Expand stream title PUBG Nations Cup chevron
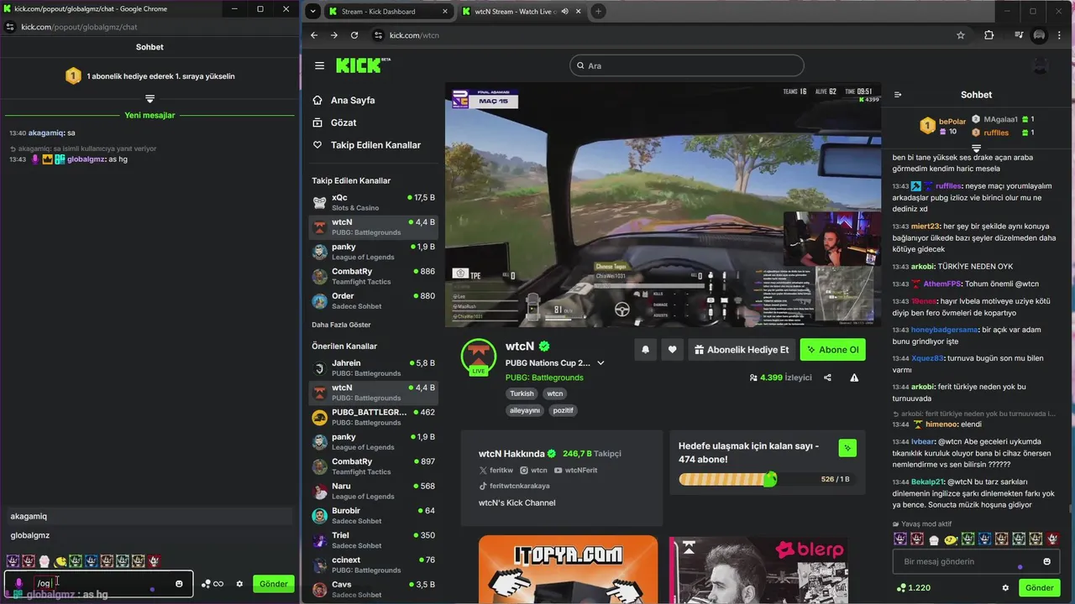The image size is (1075, 604). 600,363
